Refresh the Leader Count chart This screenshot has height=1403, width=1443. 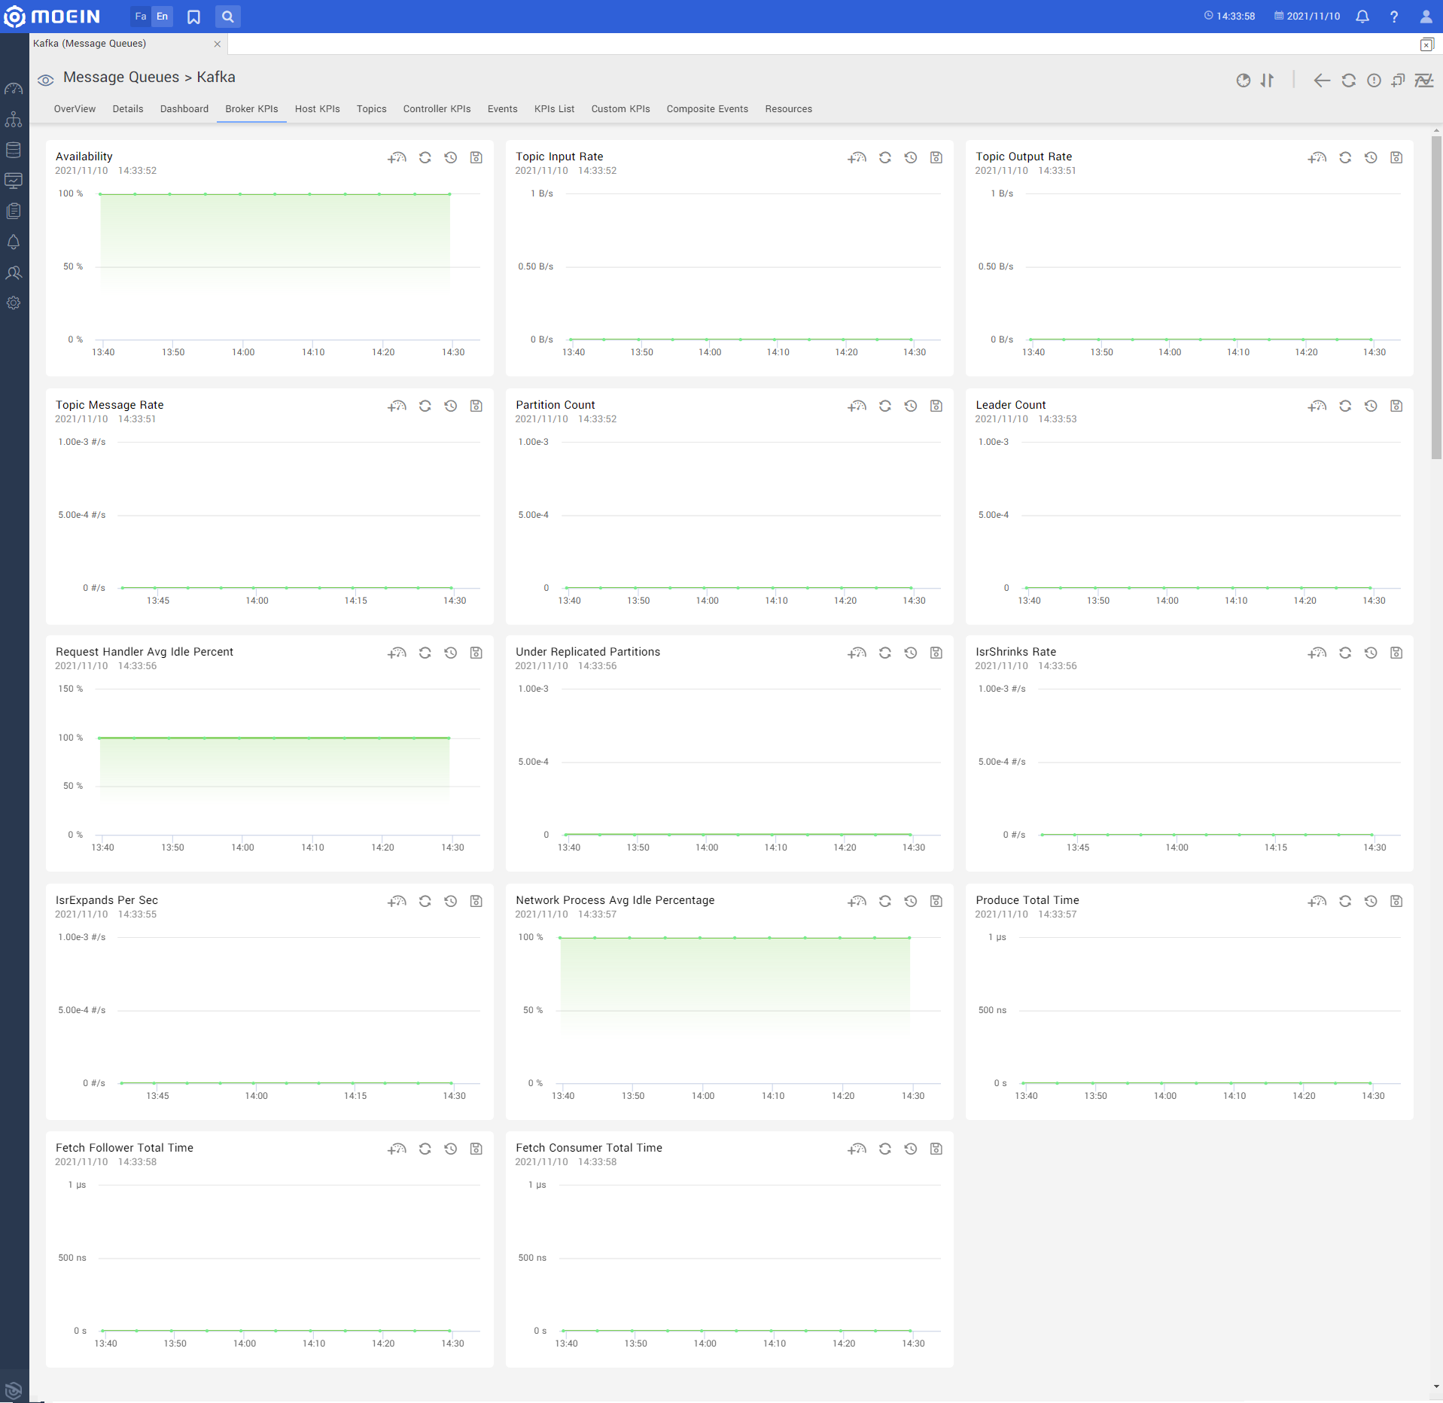[x=1345, y=406]
